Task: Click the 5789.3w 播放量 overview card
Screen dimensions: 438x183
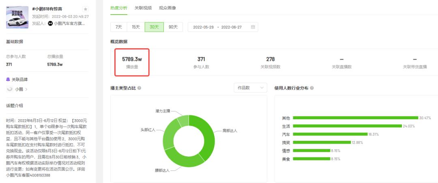Action: click(132, 62)
